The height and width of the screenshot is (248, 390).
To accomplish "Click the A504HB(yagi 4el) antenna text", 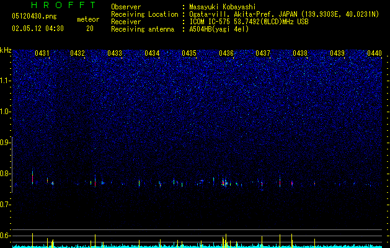I will (219, 29).
